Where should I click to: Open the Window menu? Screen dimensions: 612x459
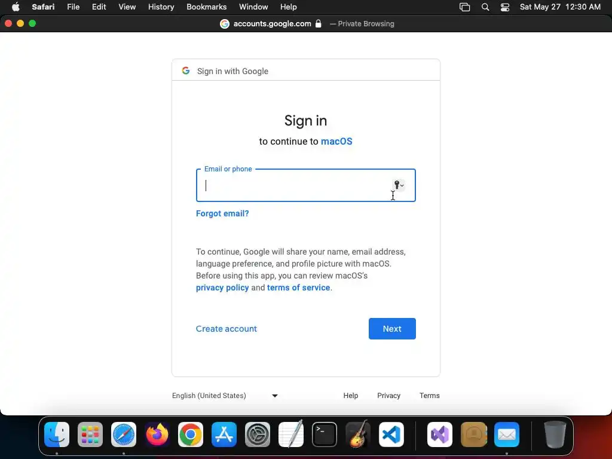click(x=253, y=7)
